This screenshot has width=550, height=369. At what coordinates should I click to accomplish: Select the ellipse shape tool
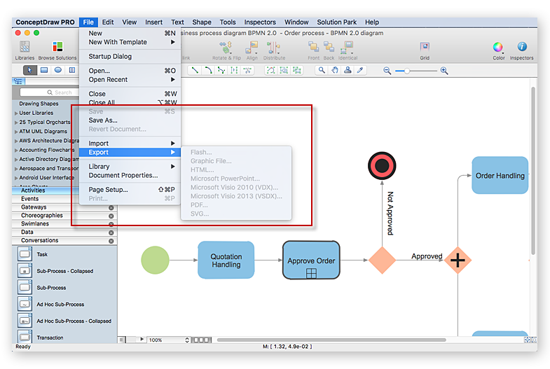(58, 70)
